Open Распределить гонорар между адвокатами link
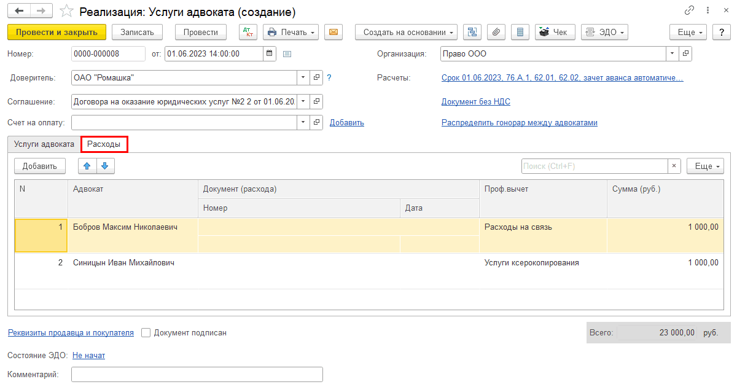This screenshot has height=387, width=737. coord(519,123)
